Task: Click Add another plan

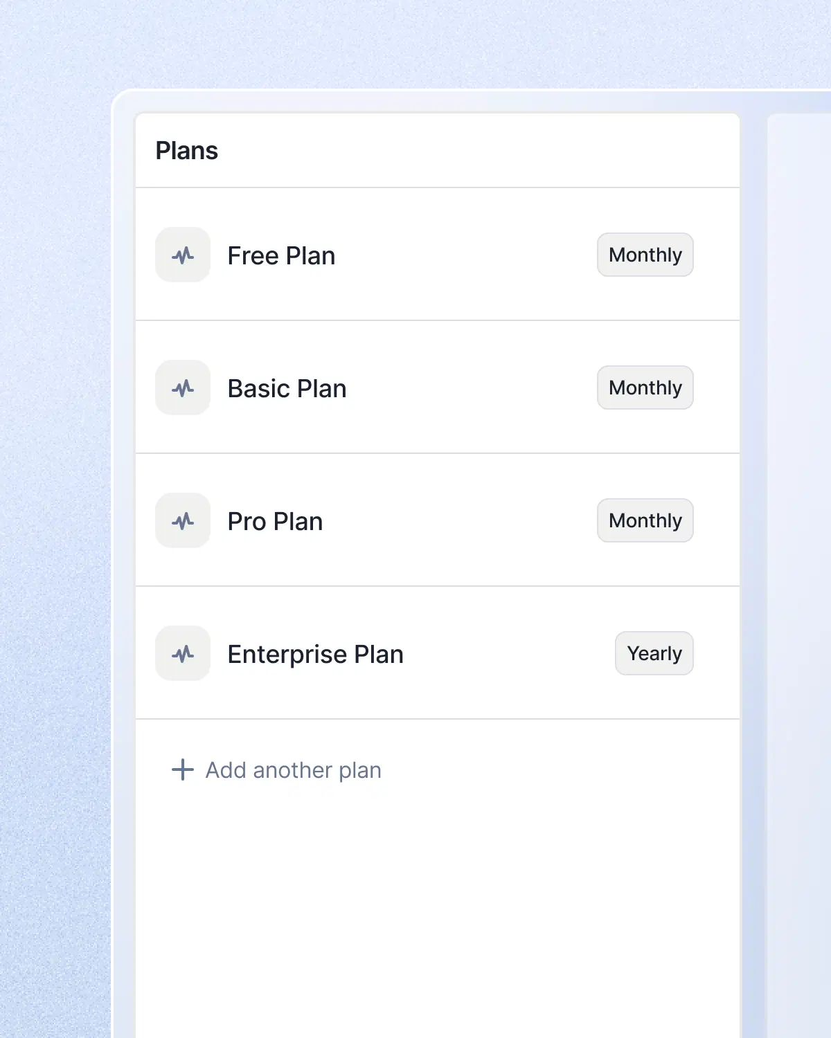Action: (294, 770)
